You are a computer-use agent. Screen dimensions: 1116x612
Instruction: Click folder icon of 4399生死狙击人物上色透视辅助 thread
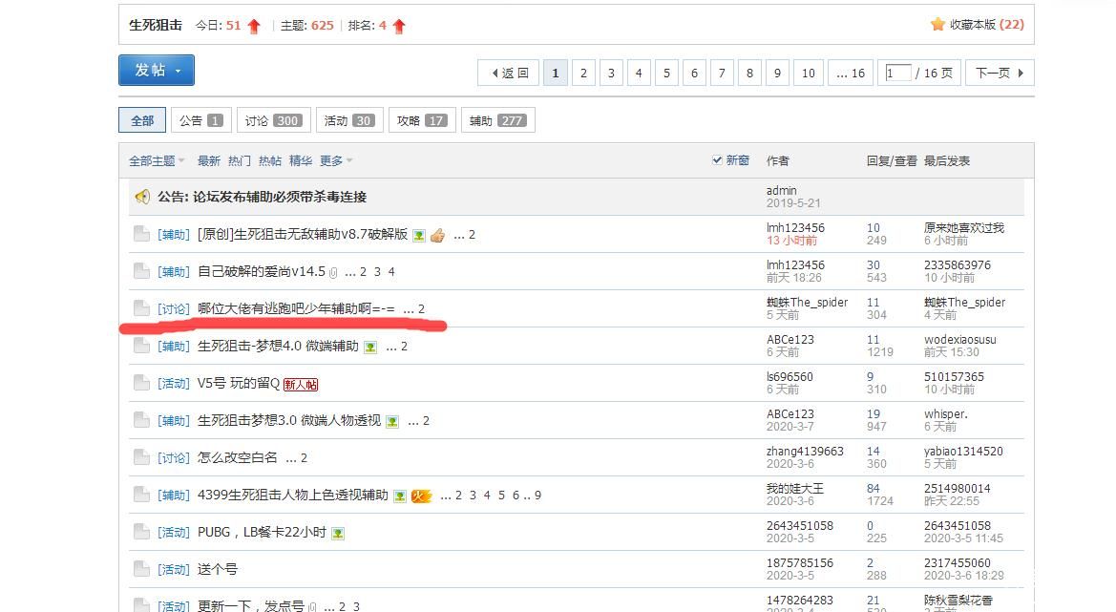(x=141, y=494)
